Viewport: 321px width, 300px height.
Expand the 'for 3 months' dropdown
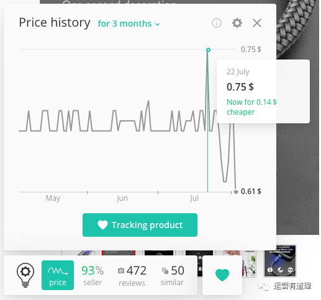tap(129, 24)
